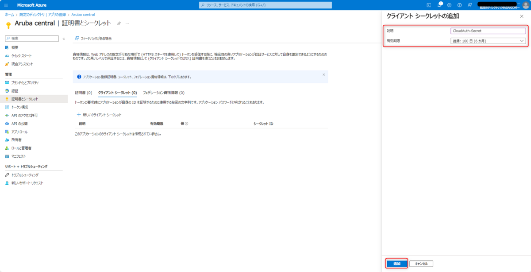Open the 有効期限 dropdown
Viewport: 531px width, 272px height.
click(488, 41)
